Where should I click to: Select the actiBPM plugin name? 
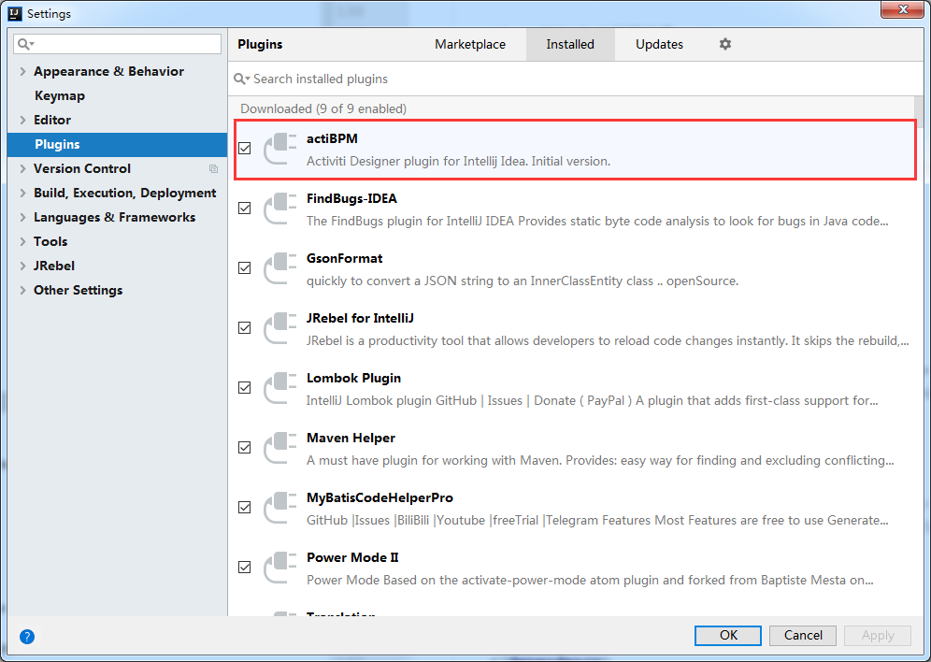[x=332, y=138]
